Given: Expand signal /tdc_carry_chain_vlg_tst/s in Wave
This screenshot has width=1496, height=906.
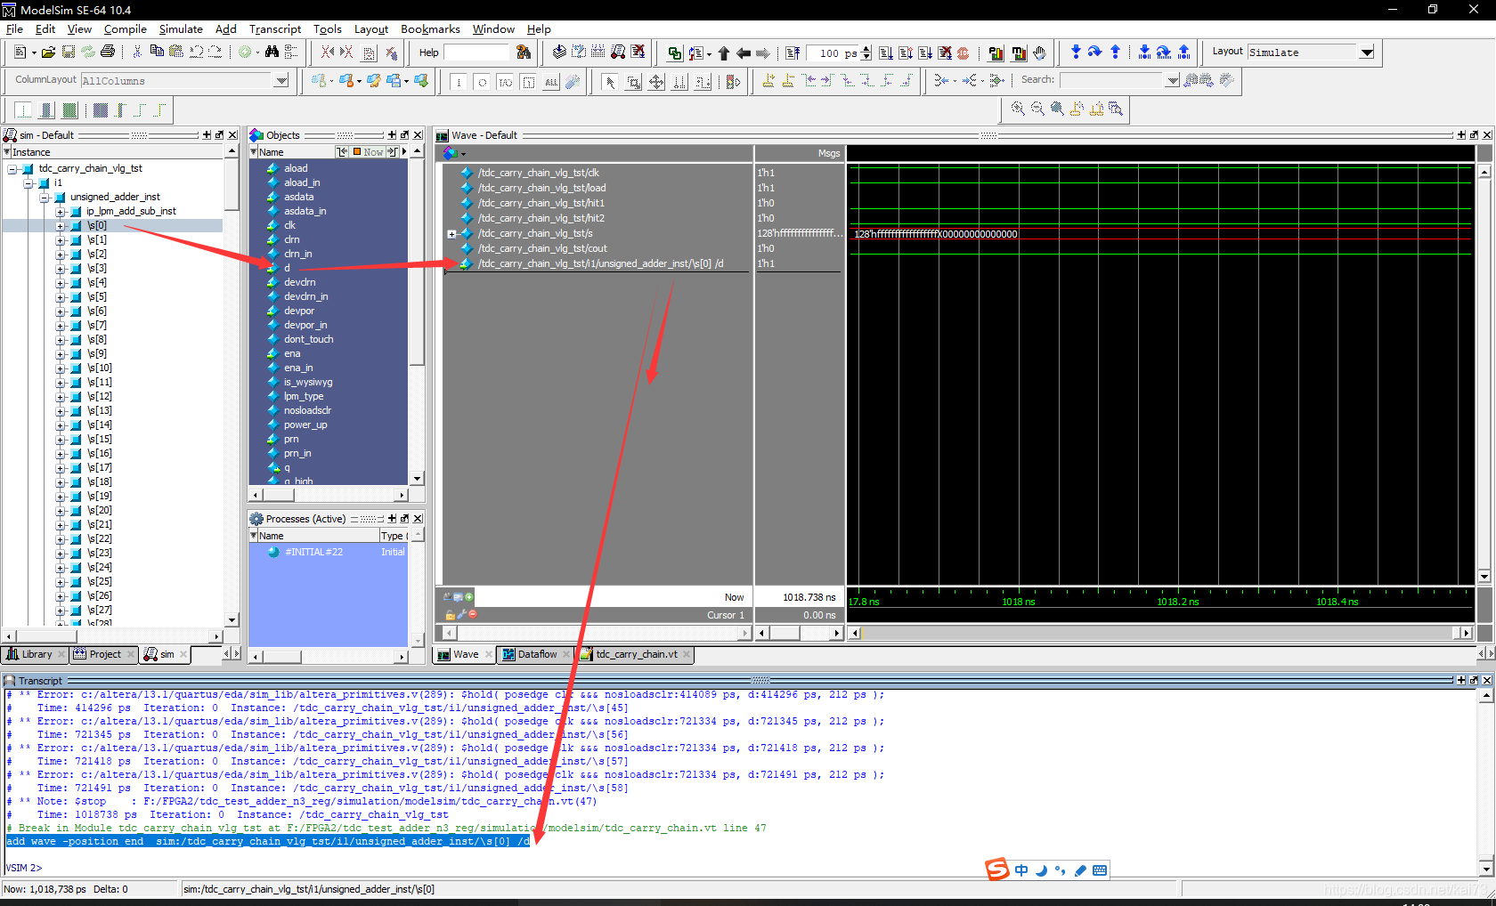Looking at the screenshot, I should point(452,233).
